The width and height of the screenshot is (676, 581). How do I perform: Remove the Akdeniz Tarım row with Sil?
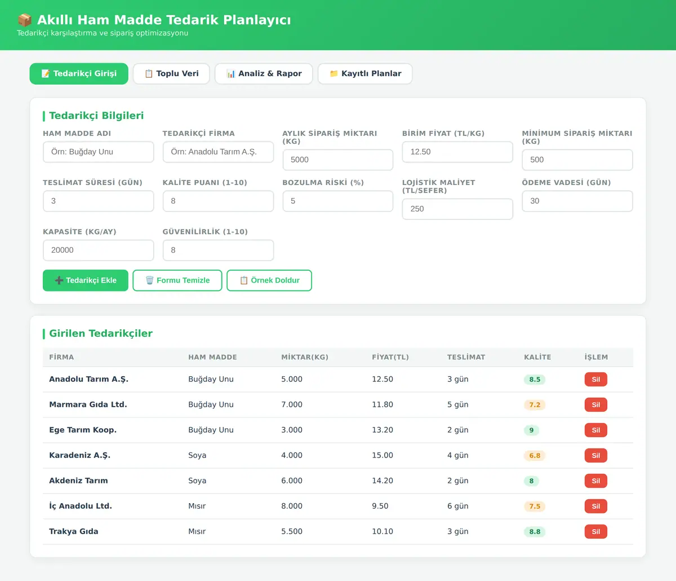coord(596,481)
